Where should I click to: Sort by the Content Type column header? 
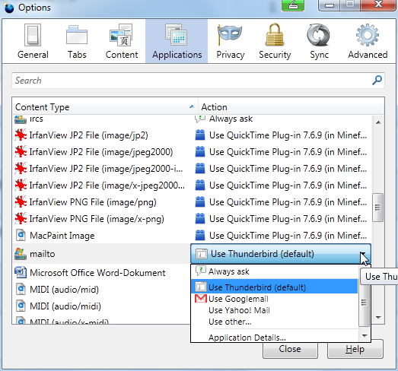[104, 107]
